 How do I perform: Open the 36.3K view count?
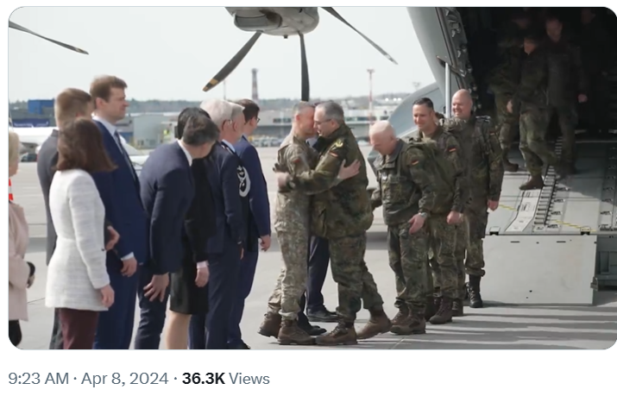coord(204,379)
